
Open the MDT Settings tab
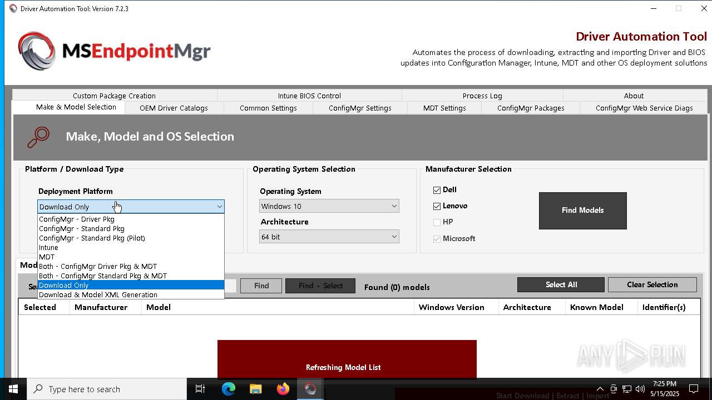(x=444, y=108)
